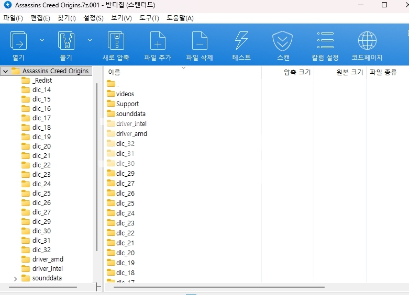Screen dimensions: 409x295
Task: Open the 찾기(I) menu
Action: pos(67,18)
